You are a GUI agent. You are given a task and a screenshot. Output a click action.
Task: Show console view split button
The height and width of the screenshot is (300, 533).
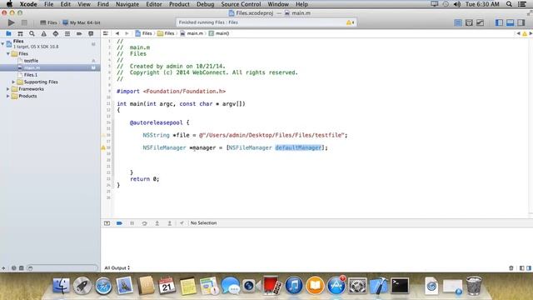(529, 268)
